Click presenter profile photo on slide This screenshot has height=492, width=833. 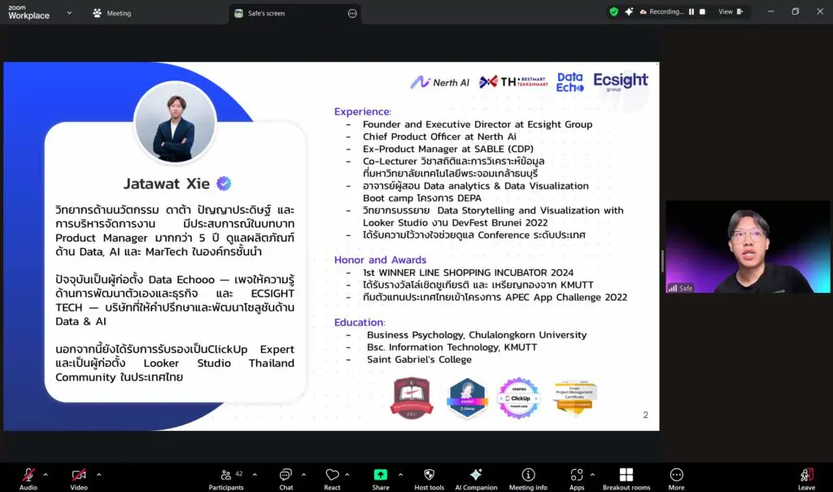pyautogui.click(x=175, y=123)
